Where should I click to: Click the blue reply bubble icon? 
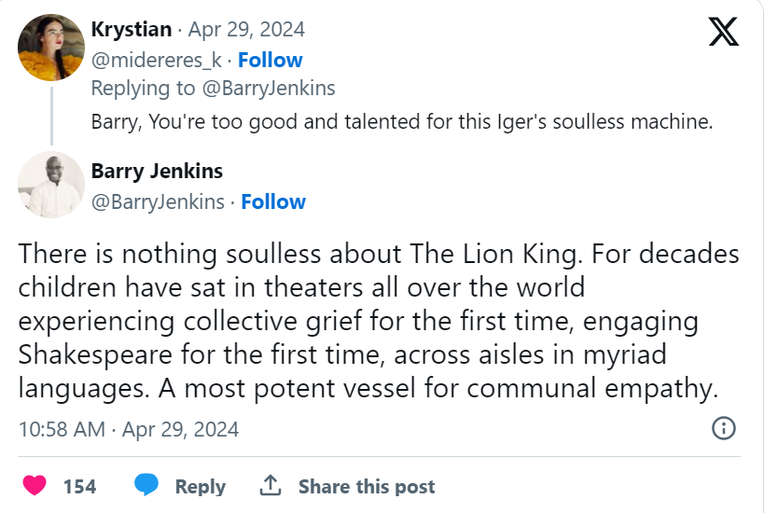coord(146,486)
